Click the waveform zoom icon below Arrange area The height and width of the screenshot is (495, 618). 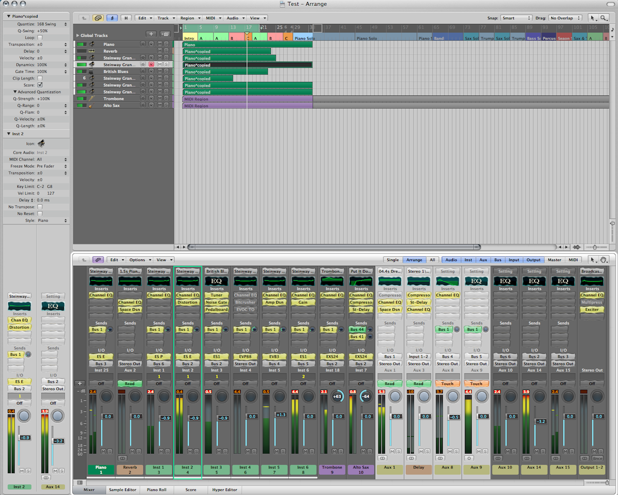click(577, 247)
